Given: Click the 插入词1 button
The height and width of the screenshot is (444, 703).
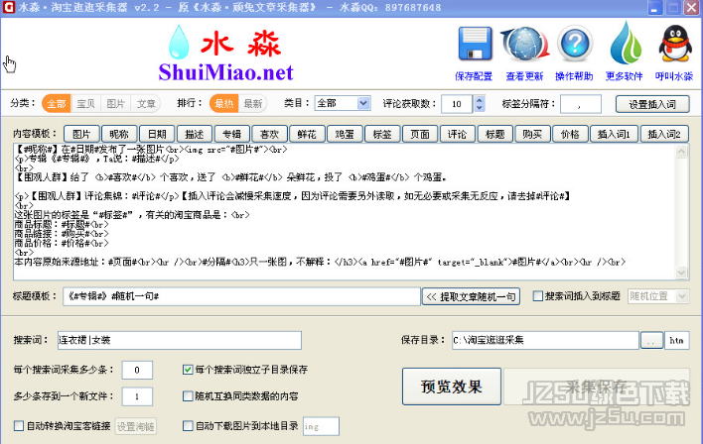Looking at the screenshot, I should [614, 134].
